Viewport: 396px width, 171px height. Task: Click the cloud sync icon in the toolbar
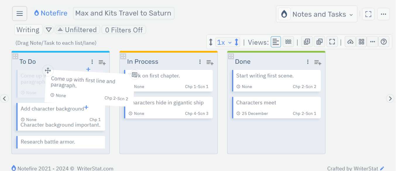[350, 42]
